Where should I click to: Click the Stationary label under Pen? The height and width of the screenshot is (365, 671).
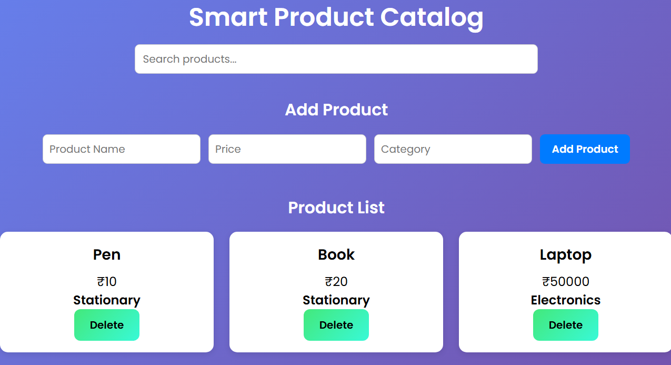pyautogui.click(x=107, y=300)
